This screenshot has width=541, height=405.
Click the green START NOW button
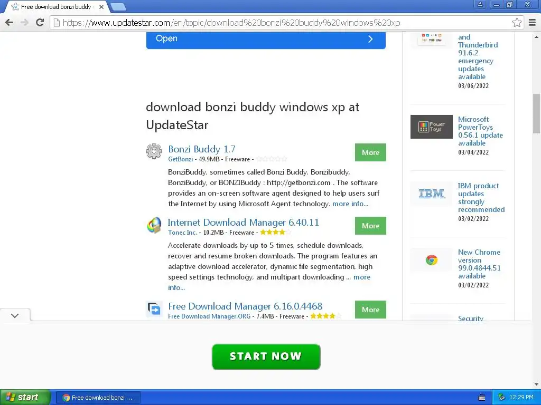[x=266, y=356]
